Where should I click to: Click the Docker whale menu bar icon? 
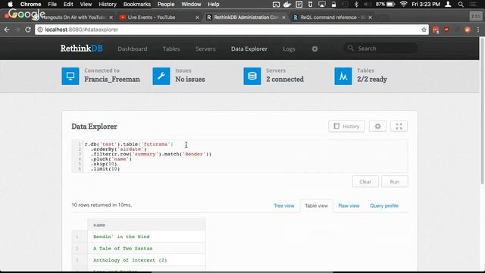point(287,5)
